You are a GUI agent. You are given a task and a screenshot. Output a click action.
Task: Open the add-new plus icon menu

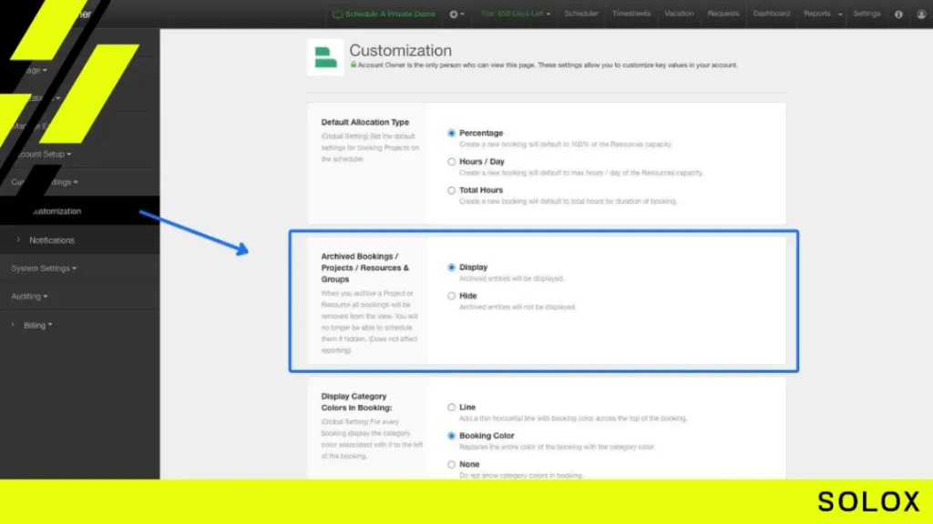coord(456,14)
